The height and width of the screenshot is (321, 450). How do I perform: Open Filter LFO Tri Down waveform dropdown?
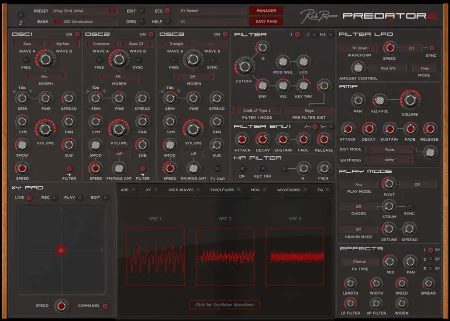(x=359, y=48)
